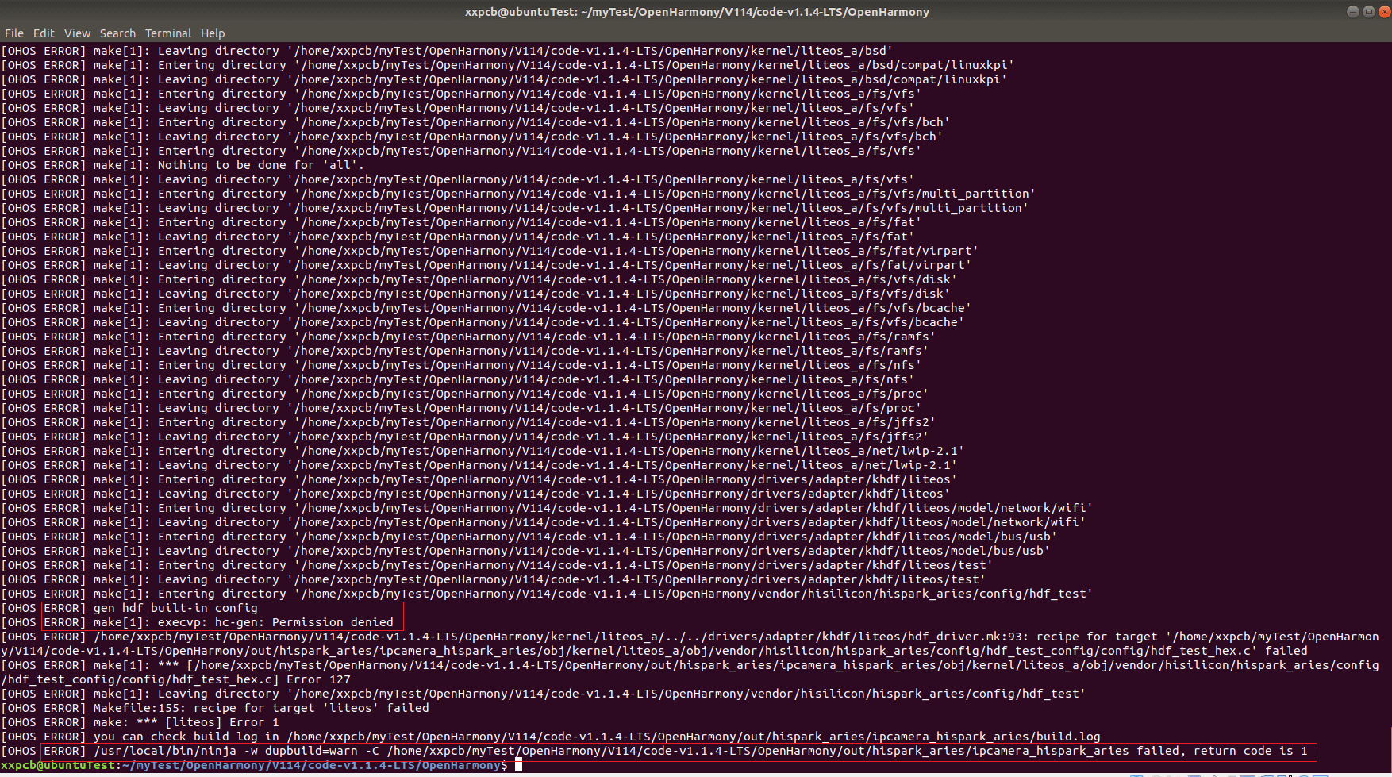Click the 'make: *** [liteos] Error 1' line
Viewport: 1392px width, 777px height.
tap(186, 722)
